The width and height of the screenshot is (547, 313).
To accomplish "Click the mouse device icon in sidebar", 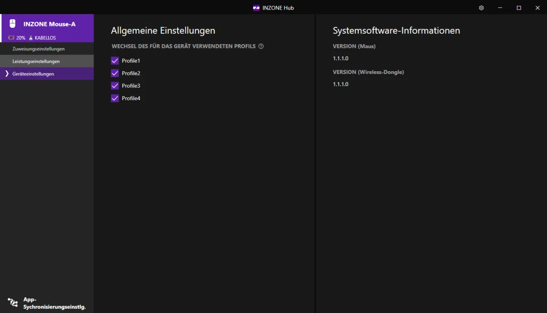I will (x=13, y=24).
